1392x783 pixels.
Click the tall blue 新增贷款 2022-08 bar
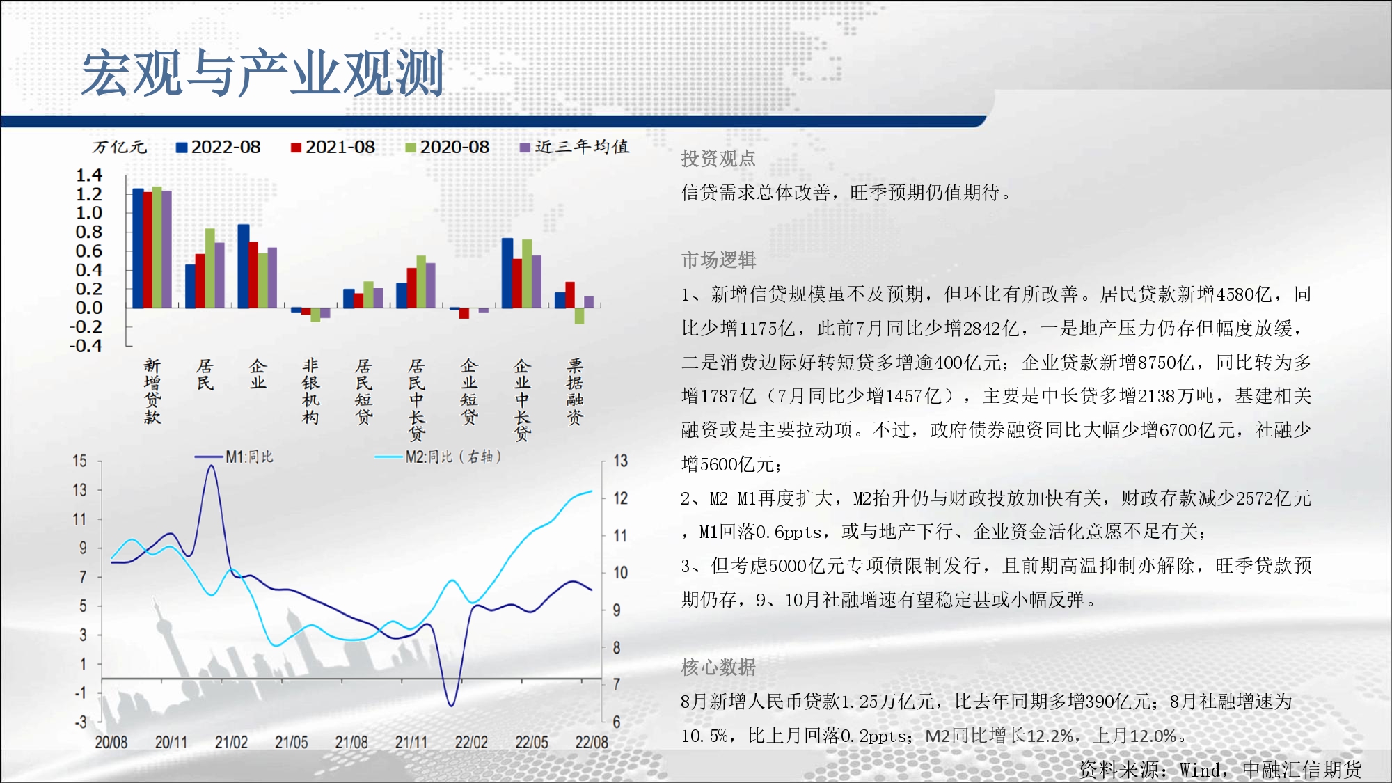[x=138, y=248]
